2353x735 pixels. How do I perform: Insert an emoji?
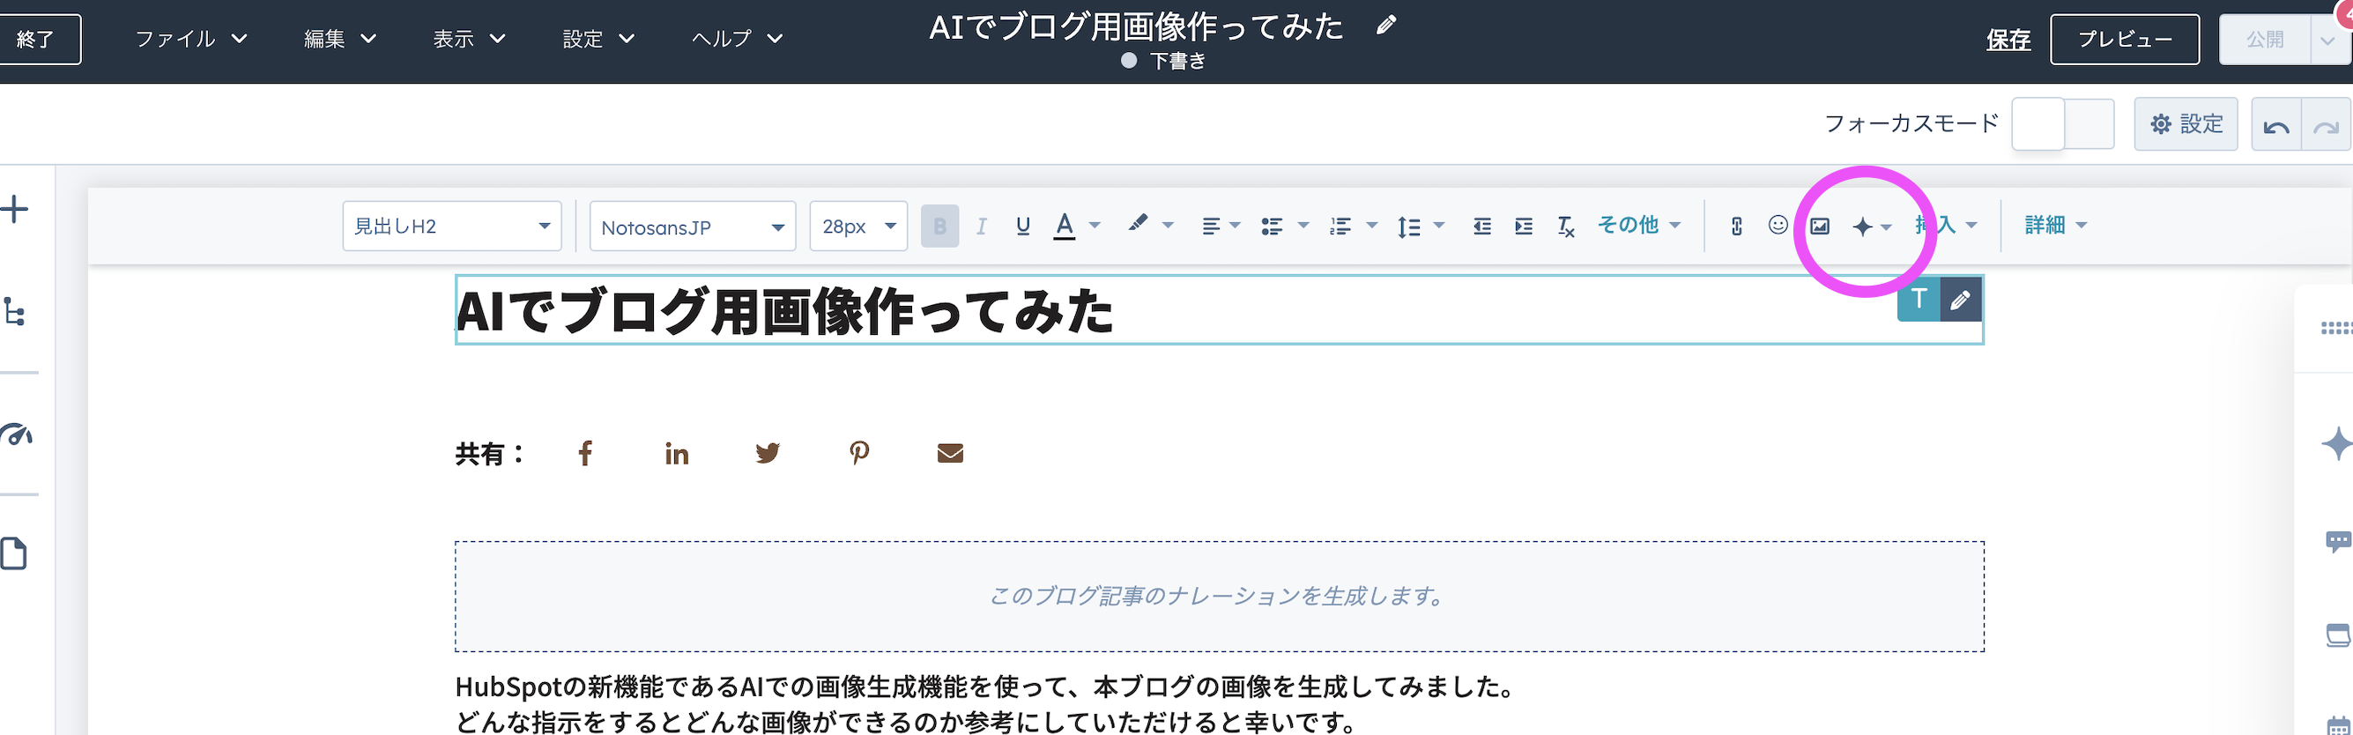pyautogui.click(x=1778, y=225)
